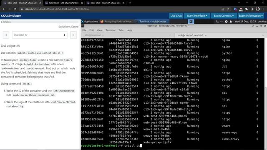Click the CKA Simulator title

coord(11,16)
